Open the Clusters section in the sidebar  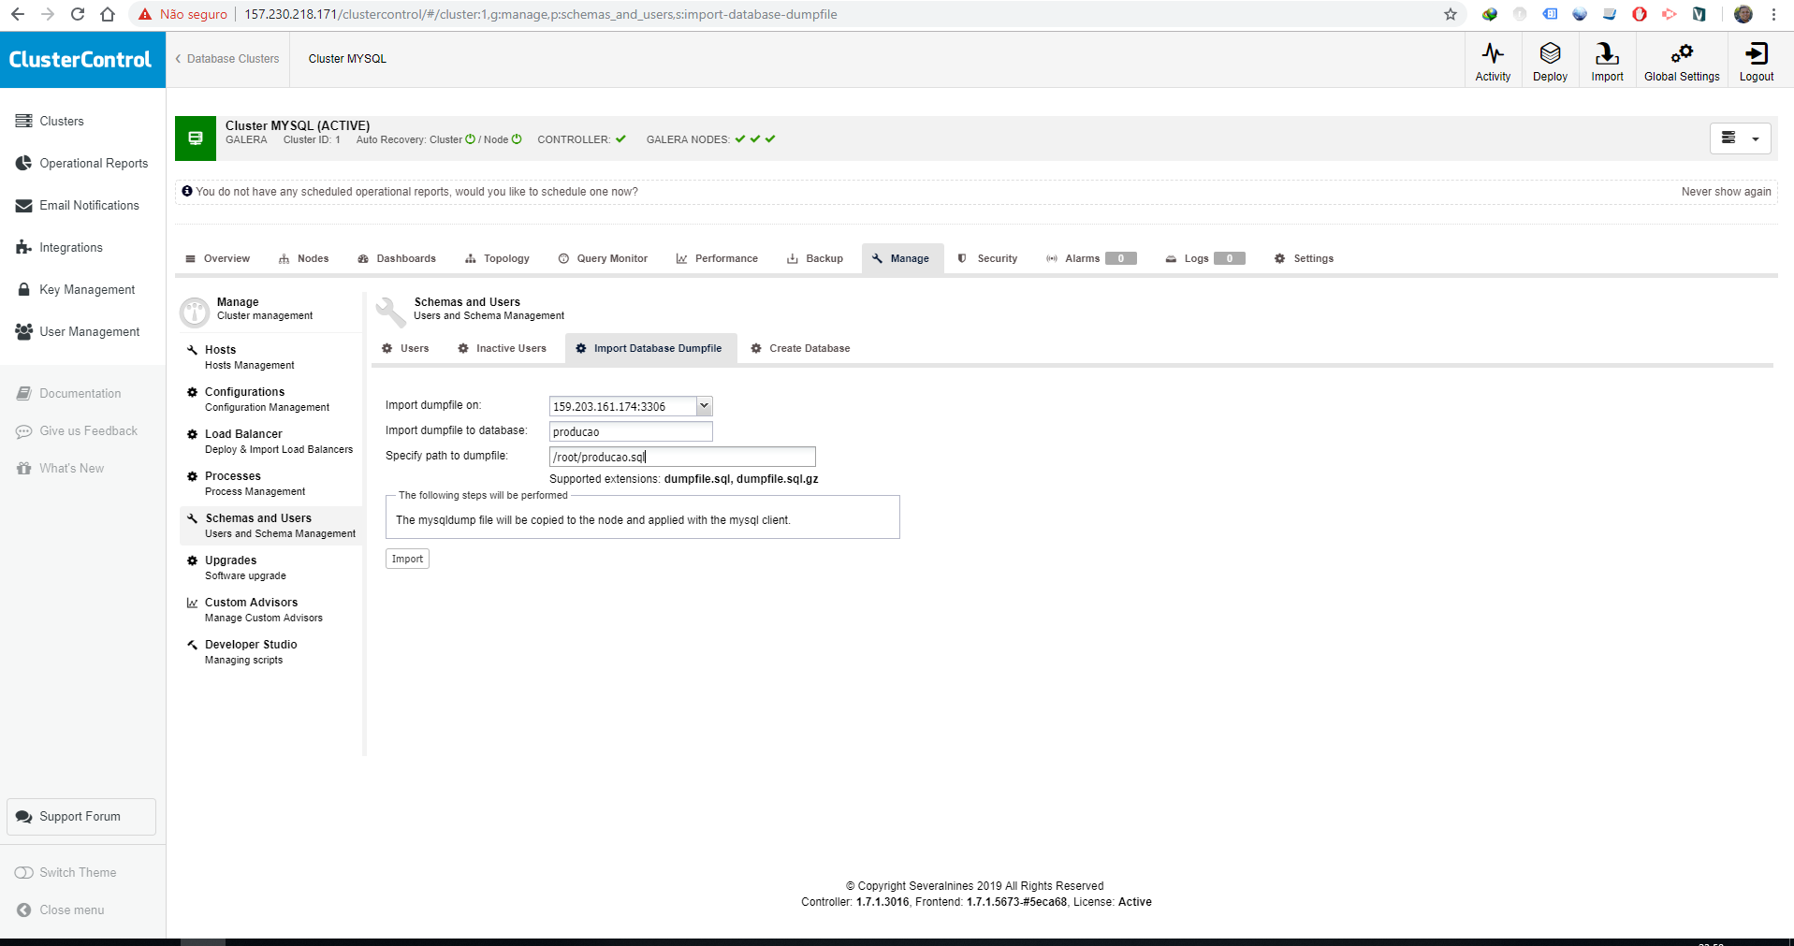coord(62,121)
